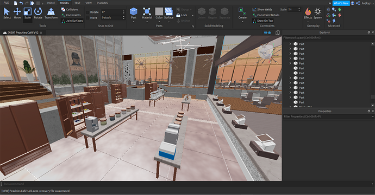Switch to the VIEW ribbon tab

pyautogui.click(x=89, y=3)
